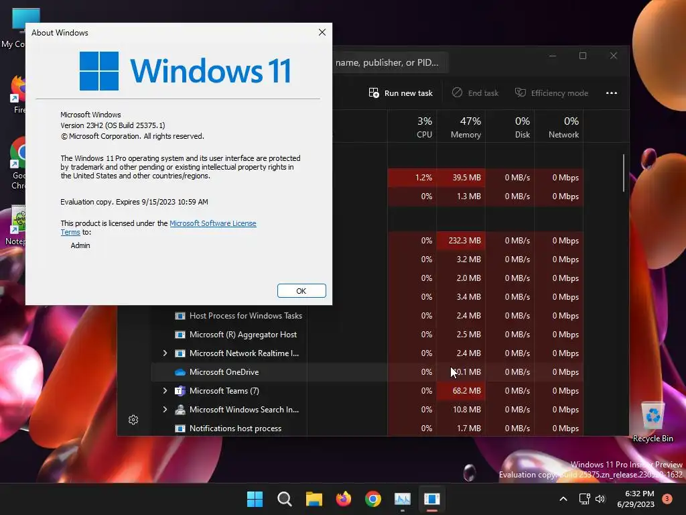This screenshot has height=515, width=686.
Task: Open the clock and date panel
Action: (x=635, y=499)
